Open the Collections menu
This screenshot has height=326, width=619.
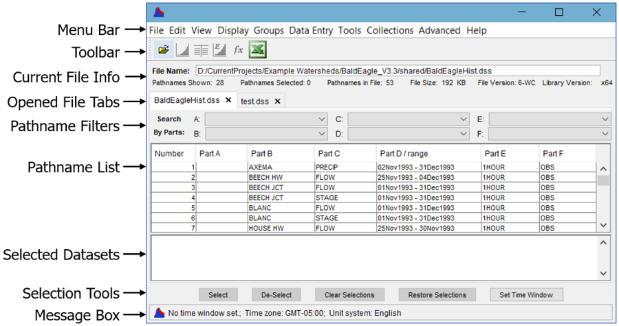tap(390, 30)
